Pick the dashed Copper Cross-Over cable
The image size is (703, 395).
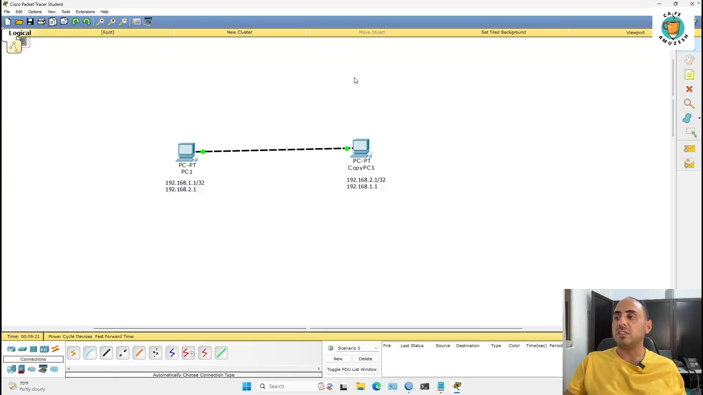tap(123, 353)
